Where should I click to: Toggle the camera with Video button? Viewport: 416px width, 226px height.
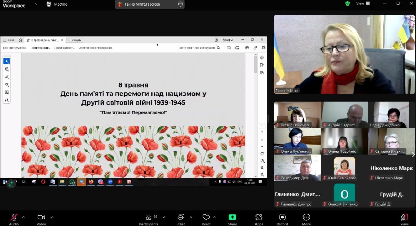[41, 219]
